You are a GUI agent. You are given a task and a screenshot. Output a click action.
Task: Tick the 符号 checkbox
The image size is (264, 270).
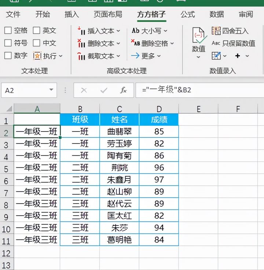(x=8, y=43)
